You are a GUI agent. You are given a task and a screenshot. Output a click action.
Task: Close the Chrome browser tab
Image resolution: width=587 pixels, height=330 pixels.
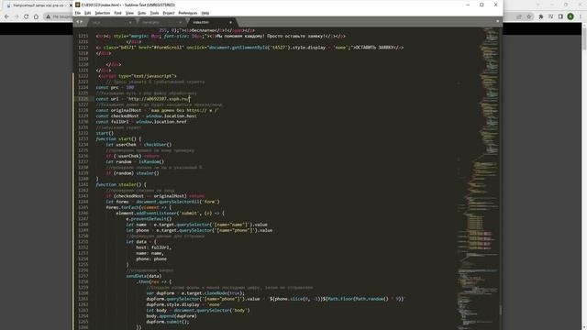pyautogui.click(x=71, y=5)
